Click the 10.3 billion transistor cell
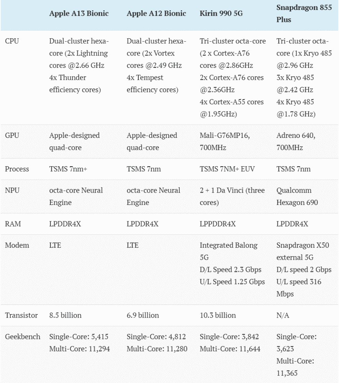The image size is (339, 383). coord(218,315)
